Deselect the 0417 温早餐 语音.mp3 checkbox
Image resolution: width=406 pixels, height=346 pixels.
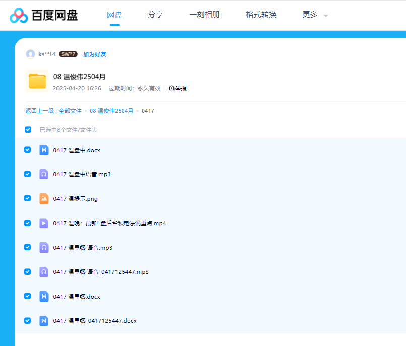(28, 247)
